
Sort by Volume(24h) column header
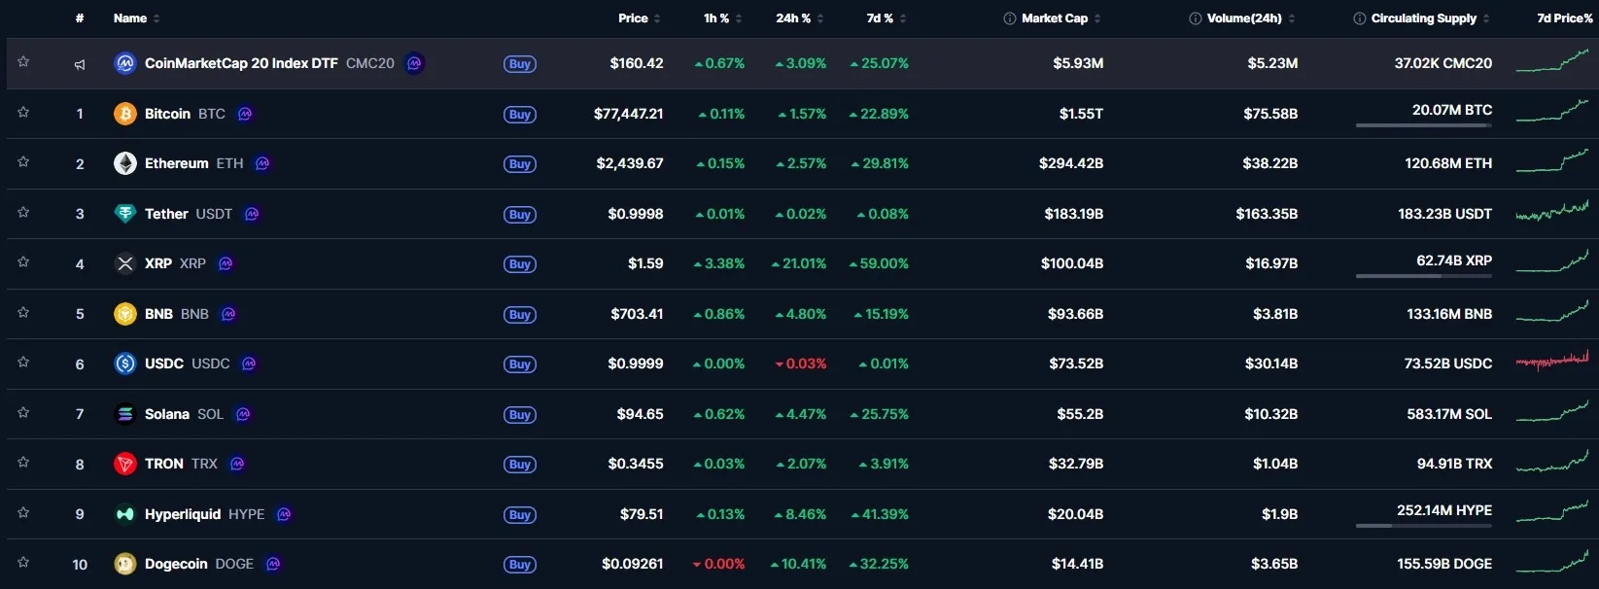pyautogui.click(x=1251, y=18)
